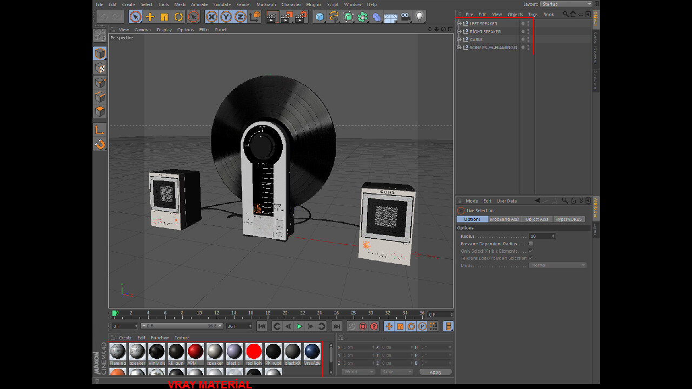Click frame 20 on the timeline ruler
Screen dimensions: 692x389
tap(285, 313)
